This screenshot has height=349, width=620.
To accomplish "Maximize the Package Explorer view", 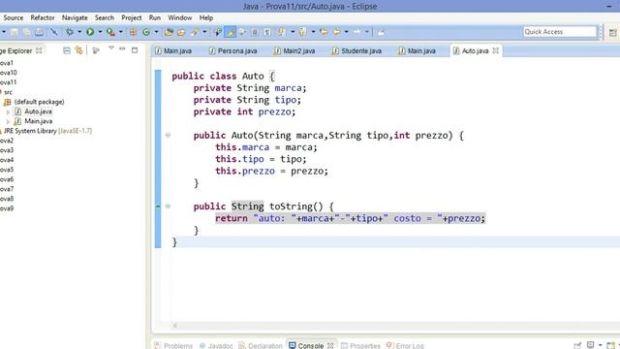I will [x=135, y=49].
